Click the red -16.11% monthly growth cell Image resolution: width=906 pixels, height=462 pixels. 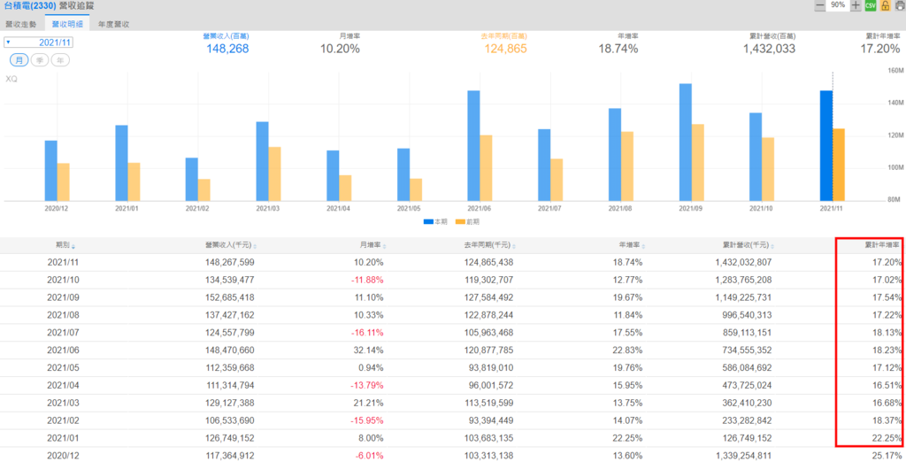pos(367,333)
